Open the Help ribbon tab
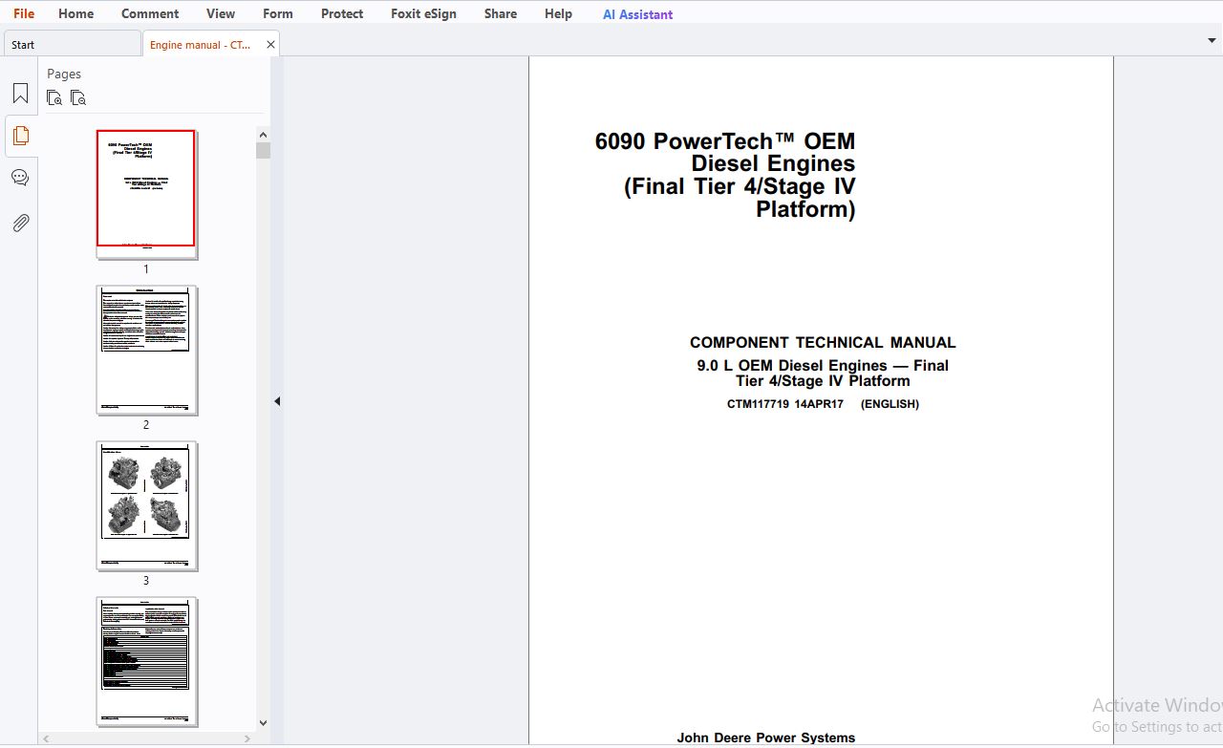The width and height of the screenshot is (1223, 748). click(x=558, y=13)
